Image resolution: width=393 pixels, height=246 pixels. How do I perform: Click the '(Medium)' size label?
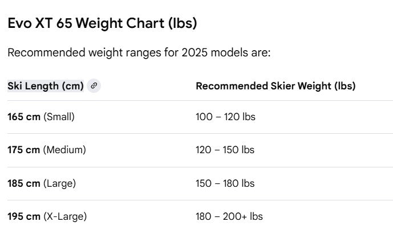pyautogui.click(x=64, y=150)
